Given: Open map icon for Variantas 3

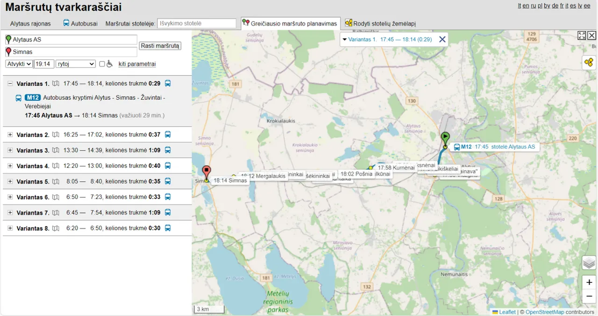Looking at the screenshot, I should [x=56, y=150].
